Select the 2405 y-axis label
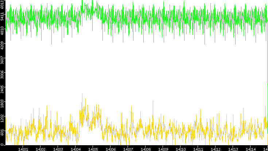 pyautogui.click(x=3, y=89)
